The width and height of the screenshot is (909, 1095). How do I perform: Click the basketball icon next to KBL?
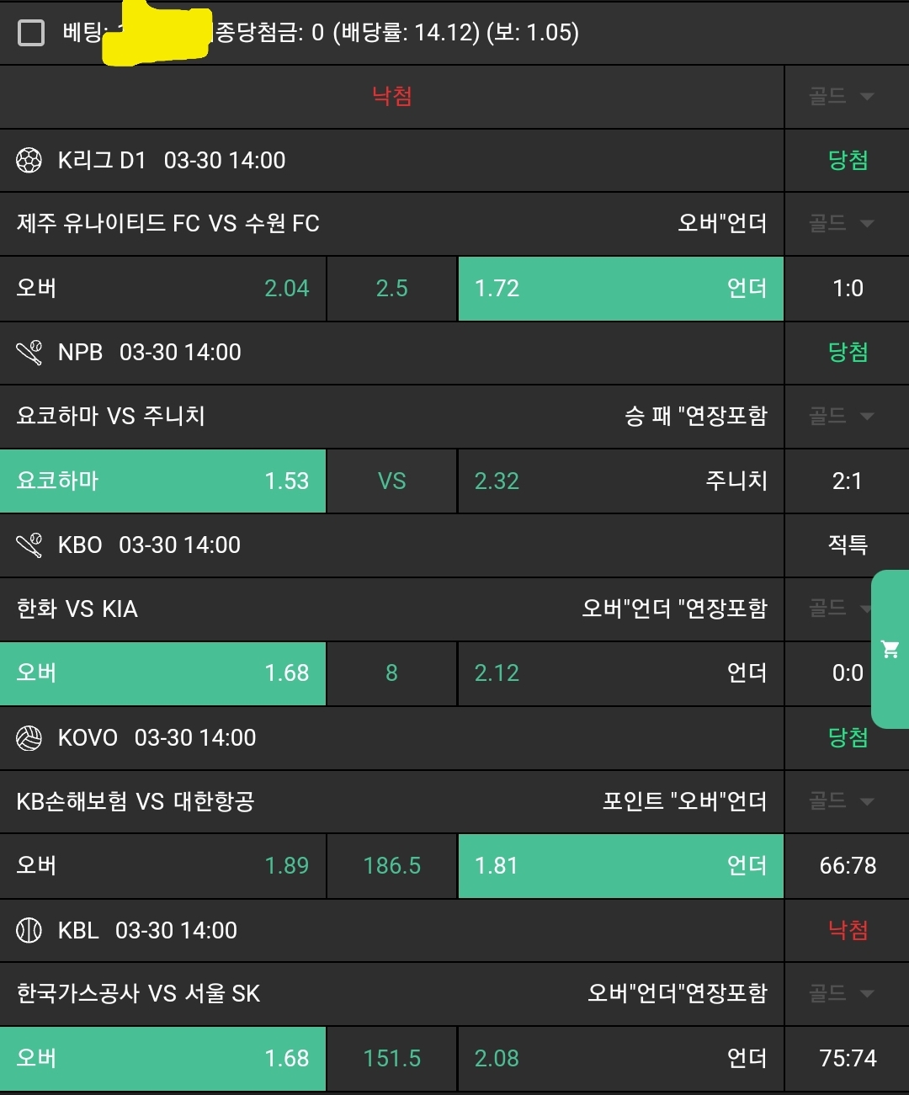tap(29, 930)
